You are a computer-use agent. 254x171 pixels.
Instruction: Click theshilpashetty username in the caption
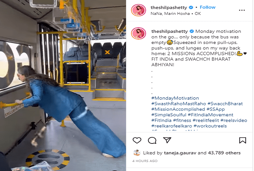pos(169,31)
